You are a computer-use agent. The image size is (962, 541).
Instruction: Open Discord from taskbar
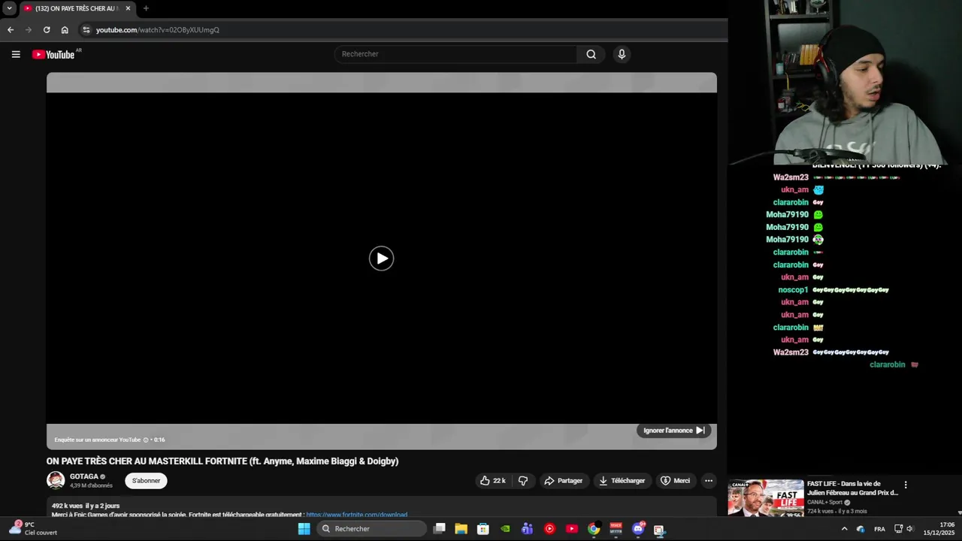tap(638, 529)
